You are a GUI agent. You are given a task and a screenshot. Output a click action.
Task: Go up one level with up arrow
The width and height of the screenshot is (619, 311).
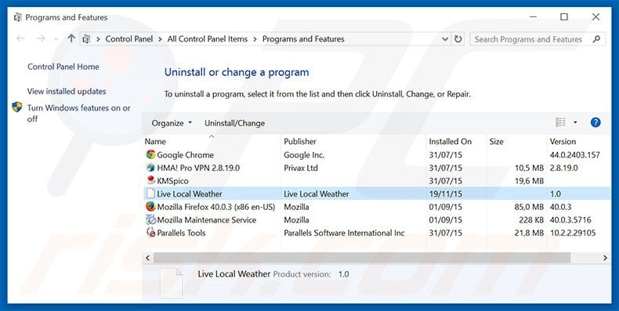coord(71,38)
